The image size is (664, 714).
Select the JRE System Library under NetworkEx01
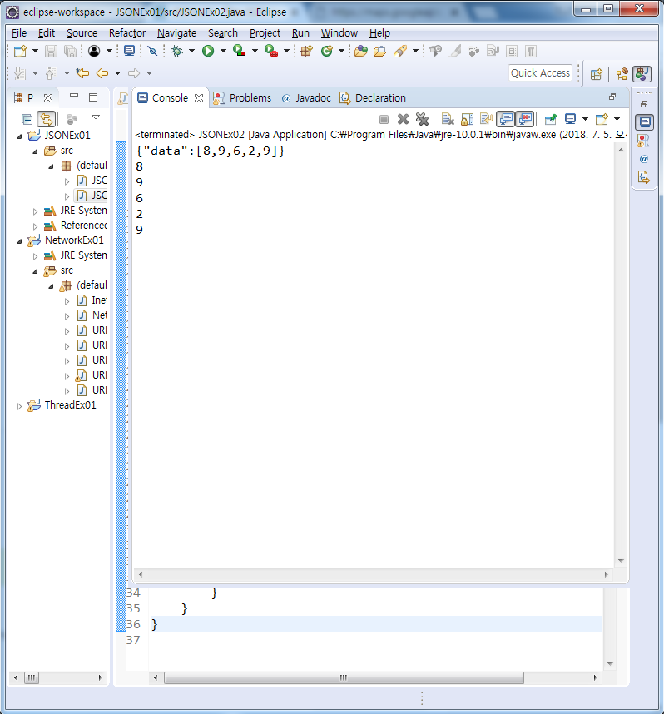click(x=76, y=255)
